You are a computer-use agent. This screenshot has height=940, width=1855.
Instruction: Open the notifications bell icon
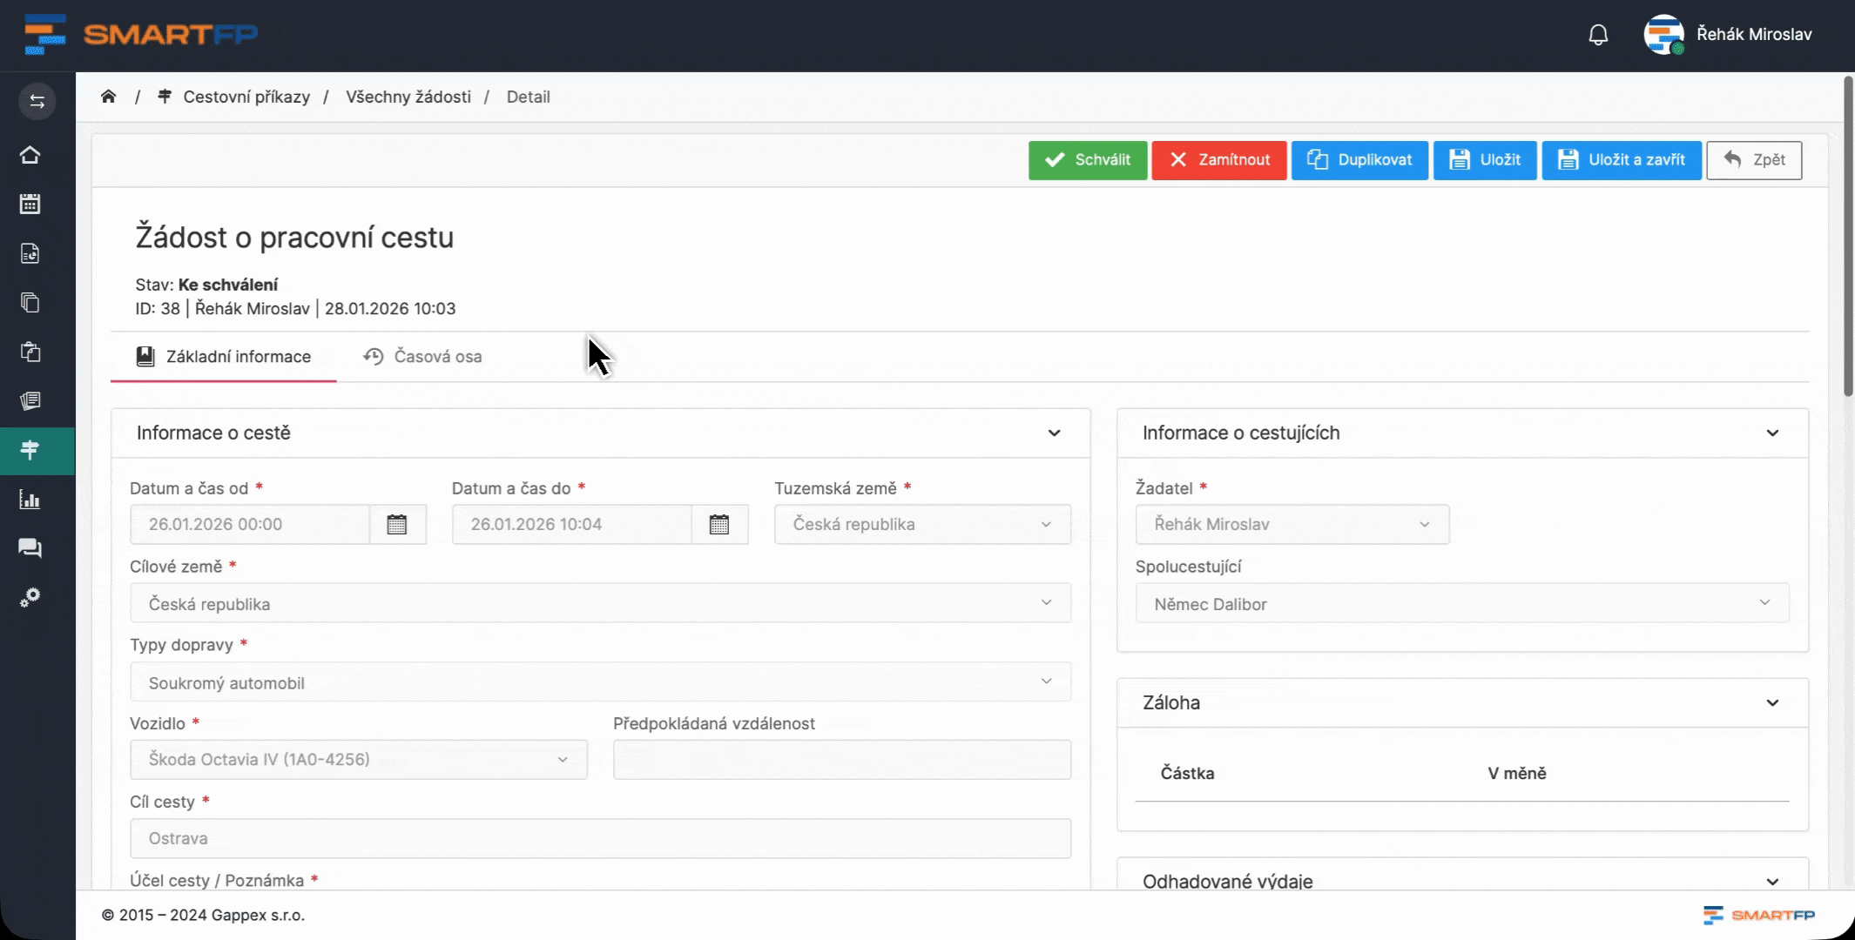pos(1598,35)
